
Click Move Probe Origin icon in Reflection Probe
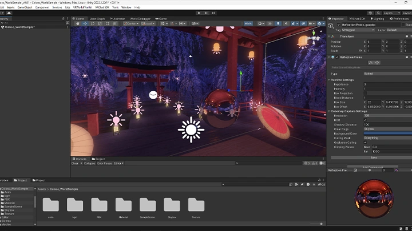pos(377,63)
